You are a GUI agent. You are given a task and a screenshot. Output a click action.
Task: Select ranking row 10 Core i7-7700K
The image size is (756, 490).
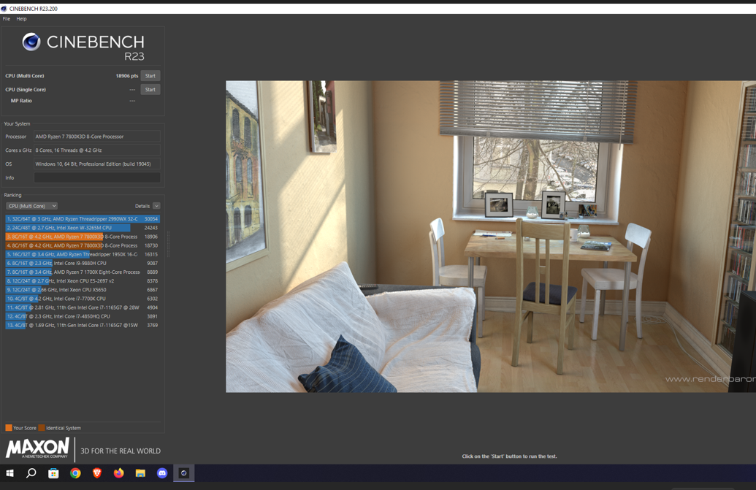coord(83,299)
